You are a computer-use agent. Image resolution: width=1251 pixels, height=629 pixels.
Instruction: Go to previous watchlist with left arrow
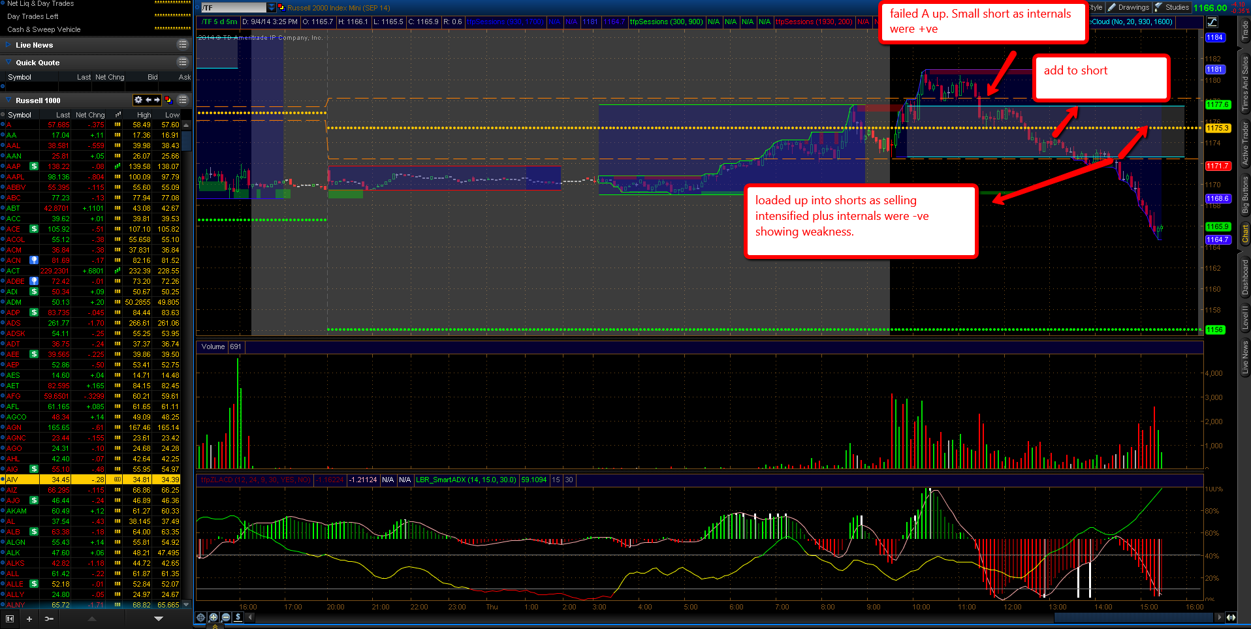(148, 100)
